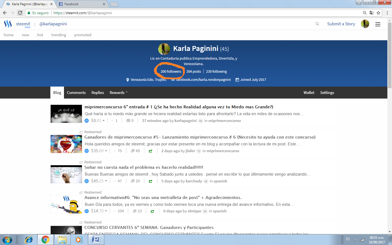Screen dimensions: 392x245
Task: Click the resteem icon on the $35.69 post
Action: 151,151
